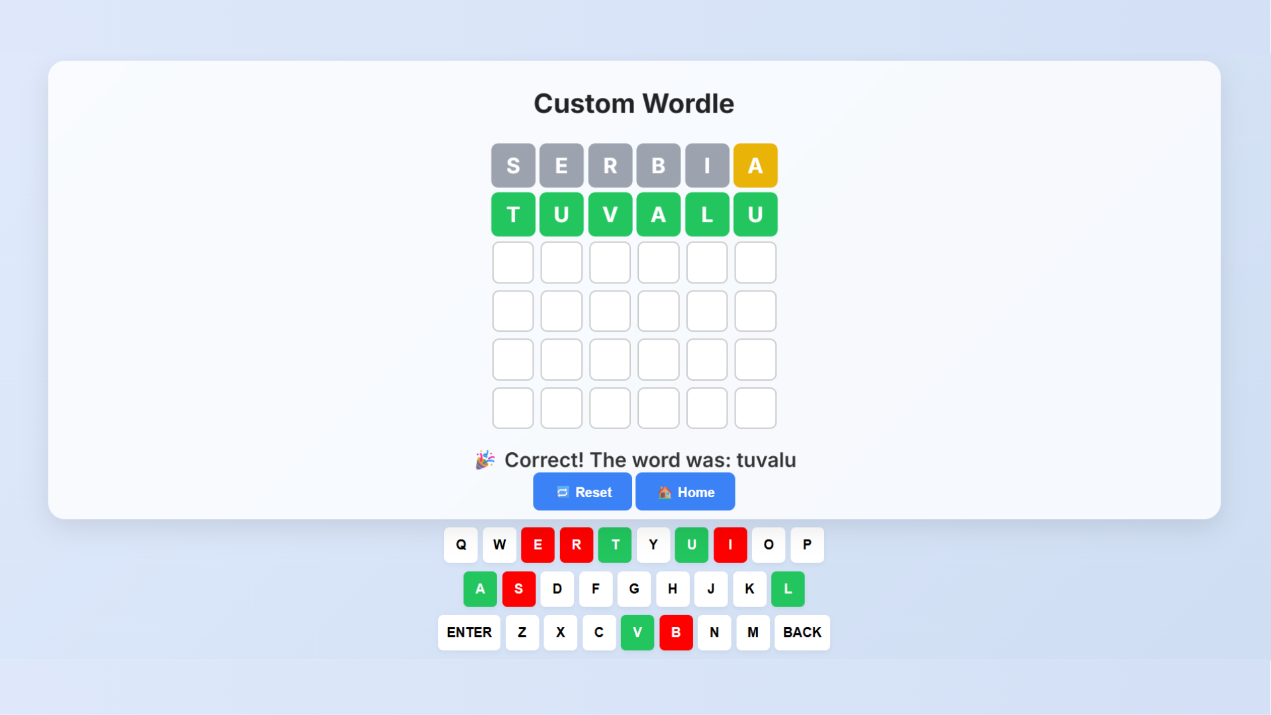Select the green T key
Image resolution: width=1271 pixels, height=715 pixels.
615,545
